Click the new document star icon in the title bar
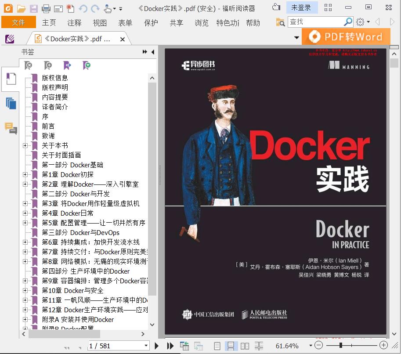The image size is (401, 354). click(x=70, y=9)
